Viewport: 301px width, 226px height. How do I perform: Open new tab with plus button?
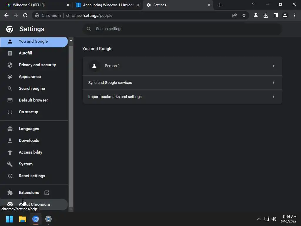click(x=220, y=5)
